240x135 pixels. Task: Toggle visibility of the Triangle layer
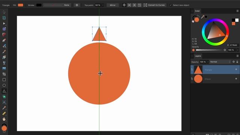tap(236, 69)
